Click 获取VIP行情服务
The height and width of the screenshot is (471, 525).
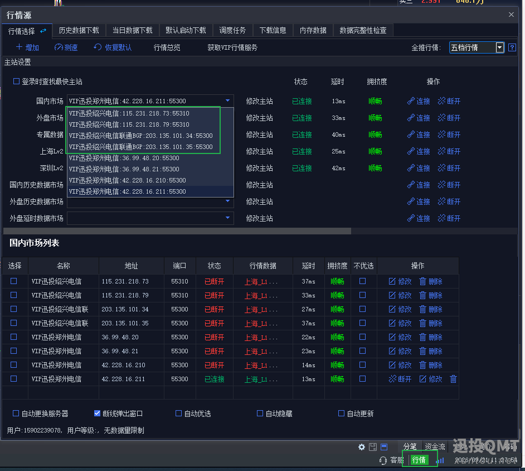[232, 47]
